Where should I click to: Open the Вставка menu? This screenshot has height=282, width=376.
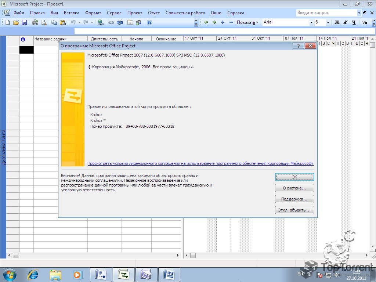pos(72,13)
